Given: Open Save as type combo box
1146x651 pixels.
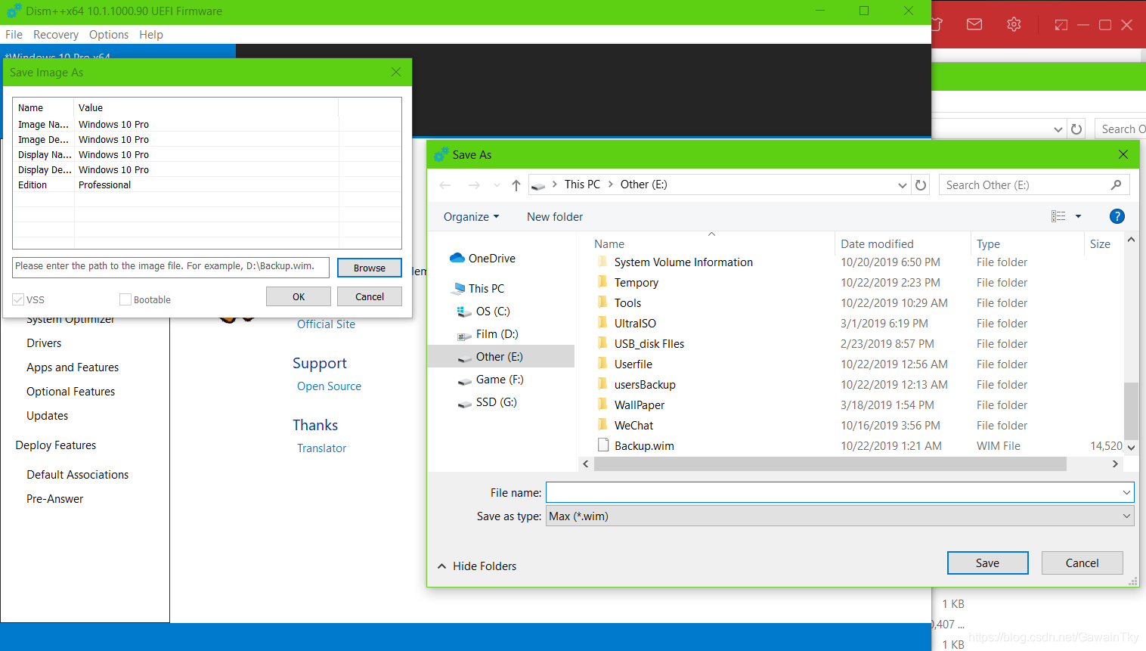Looking at the screenshot, I should click(840, 516).
